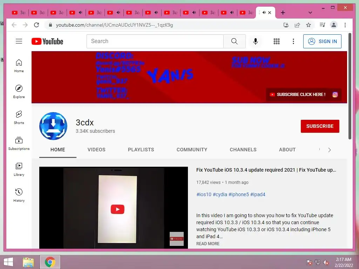The height and width of the screenshot is (269, 359).
Task: Click the #iphone5 hashtag
Action: 238,194
